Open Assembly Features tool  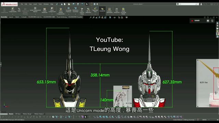[68, 10]
